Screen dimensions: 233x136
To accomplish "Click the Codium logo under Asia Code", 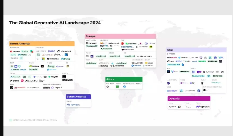I will click(172, 91).
